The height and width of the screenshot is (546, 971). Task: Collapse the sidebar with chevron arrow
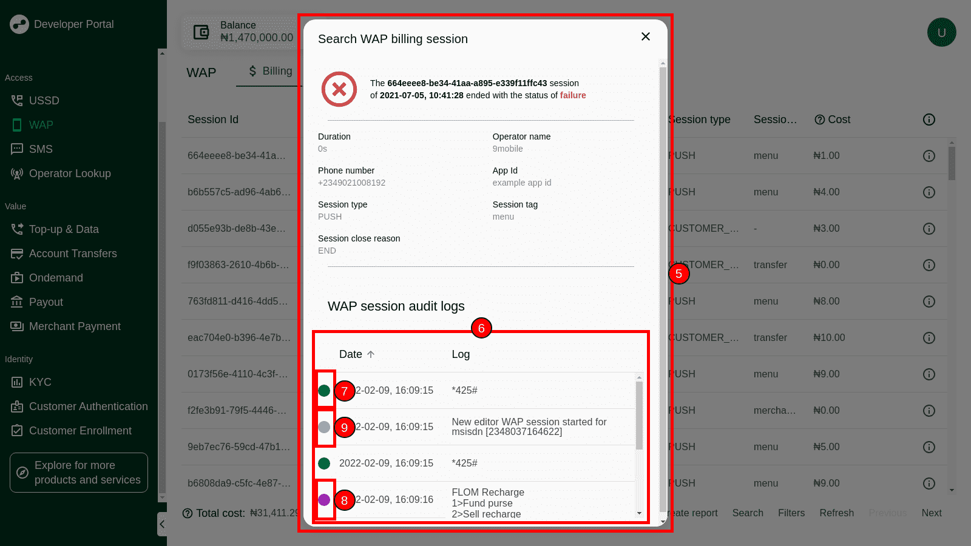[162, 524]
